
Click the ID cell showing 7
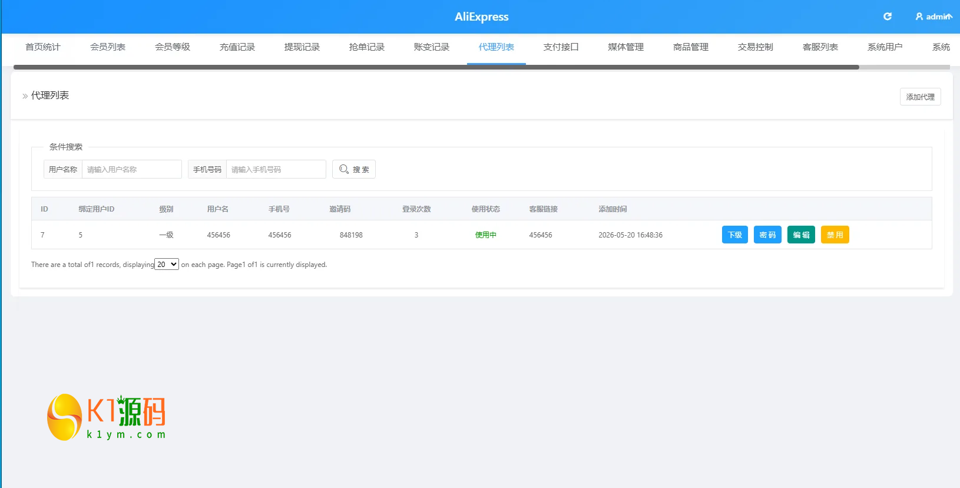42,235
